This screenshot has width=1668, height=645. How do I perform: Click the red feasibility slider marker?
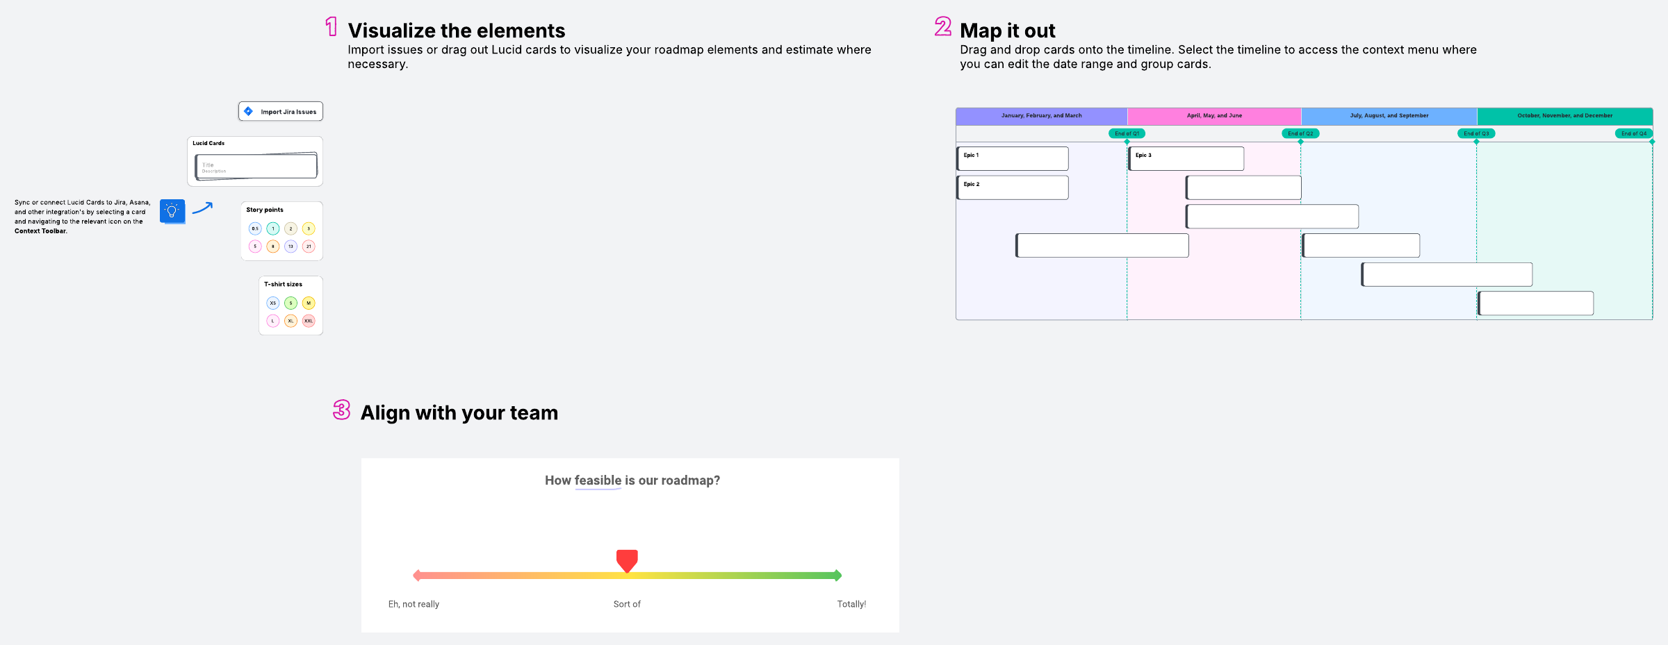click(x=627, y=560)
